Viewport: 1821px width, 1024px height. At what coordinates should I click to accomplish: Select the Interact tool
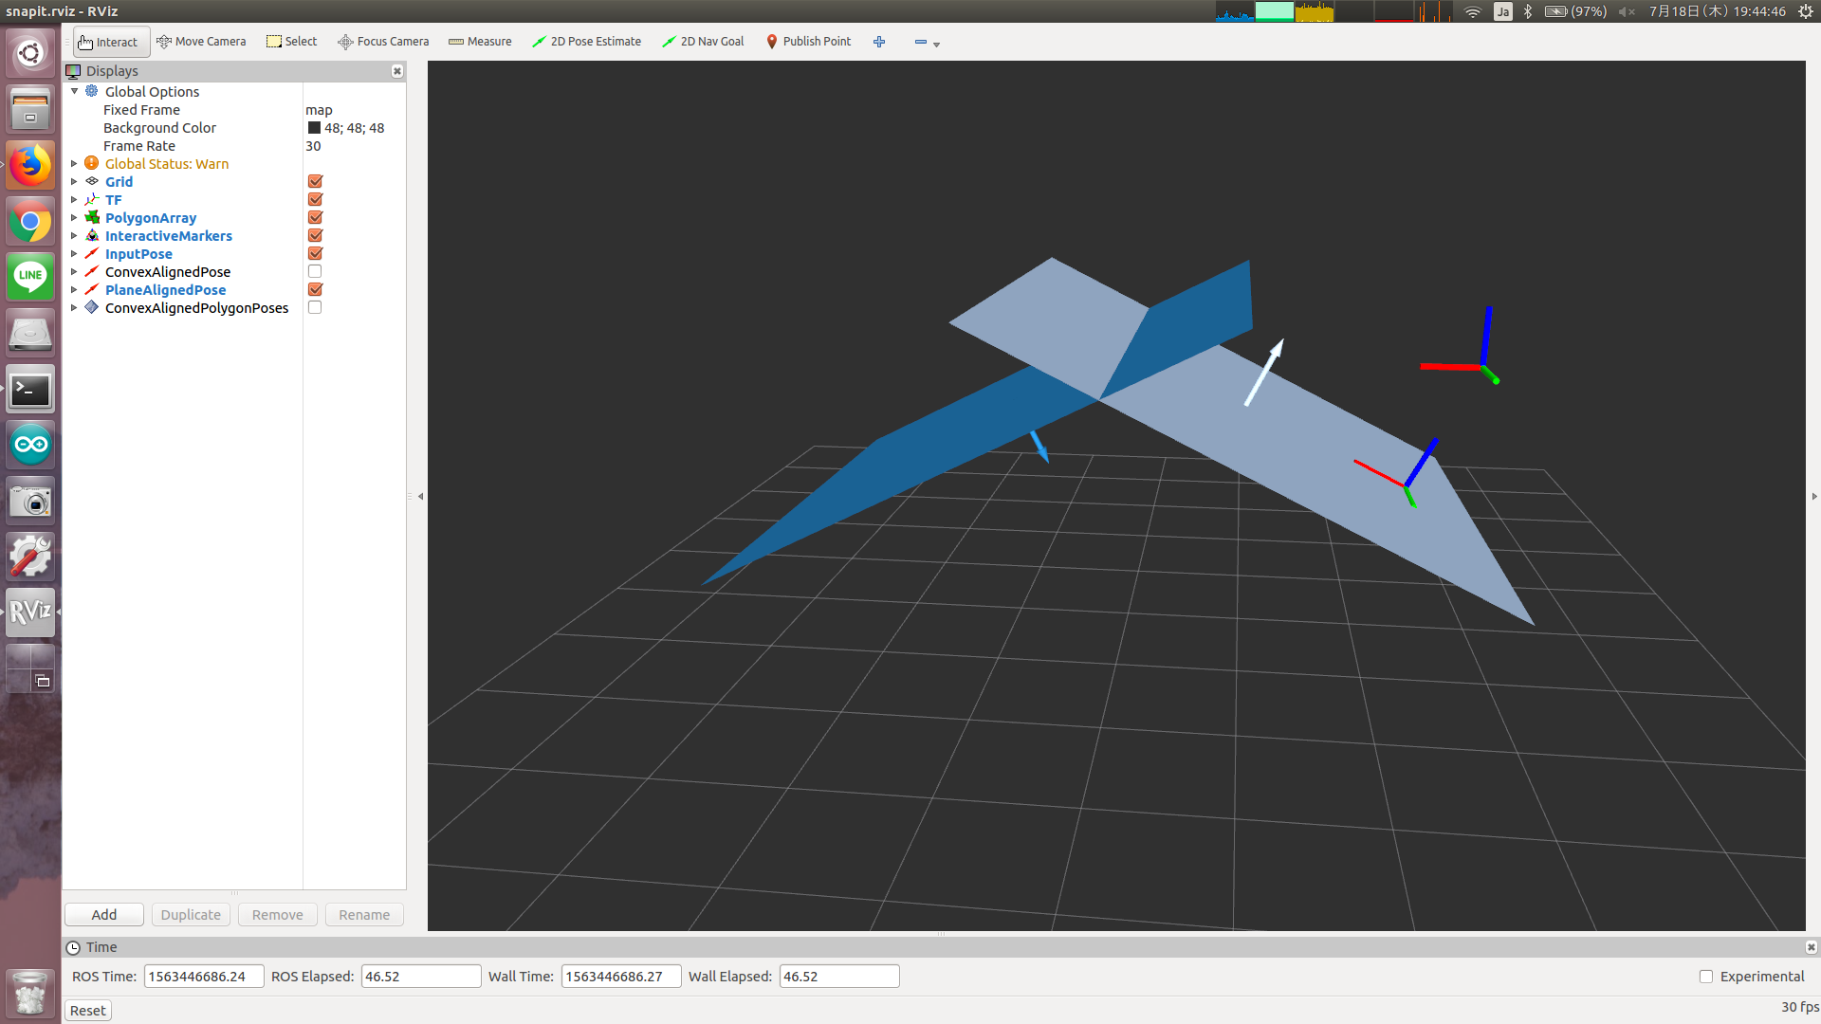click(x=111, y=42)
